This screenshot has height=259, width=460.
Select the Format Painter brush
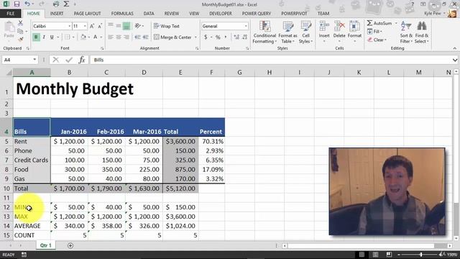(20, 39)
